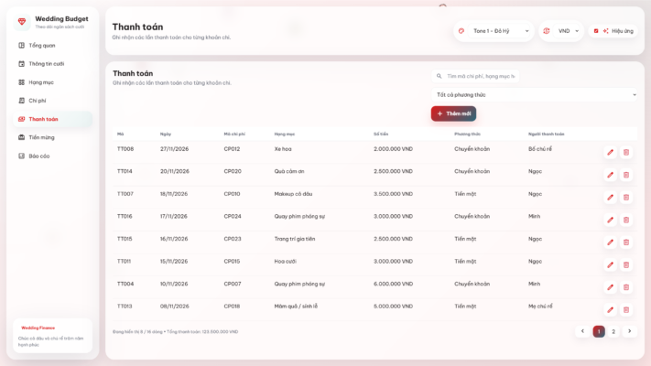
Task: Edit payment TT015 with the pencil icon
Action: (x=610, y=242)
